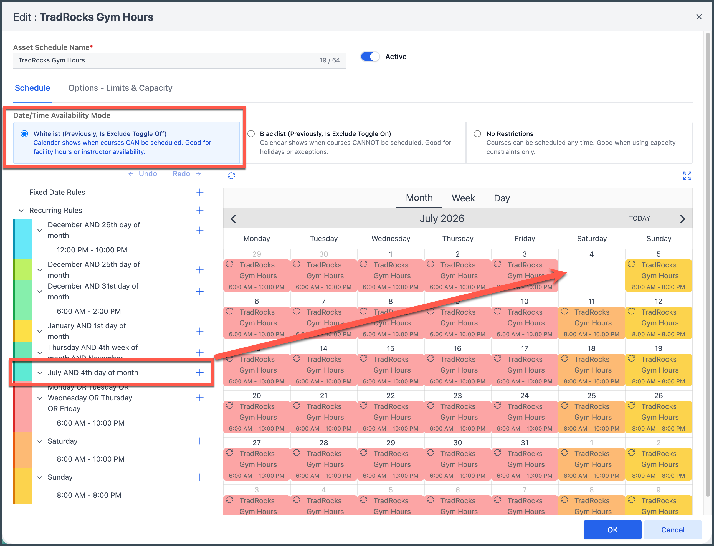
Task: Add a new Fixed Date Rule
Action: click(199, 192)
